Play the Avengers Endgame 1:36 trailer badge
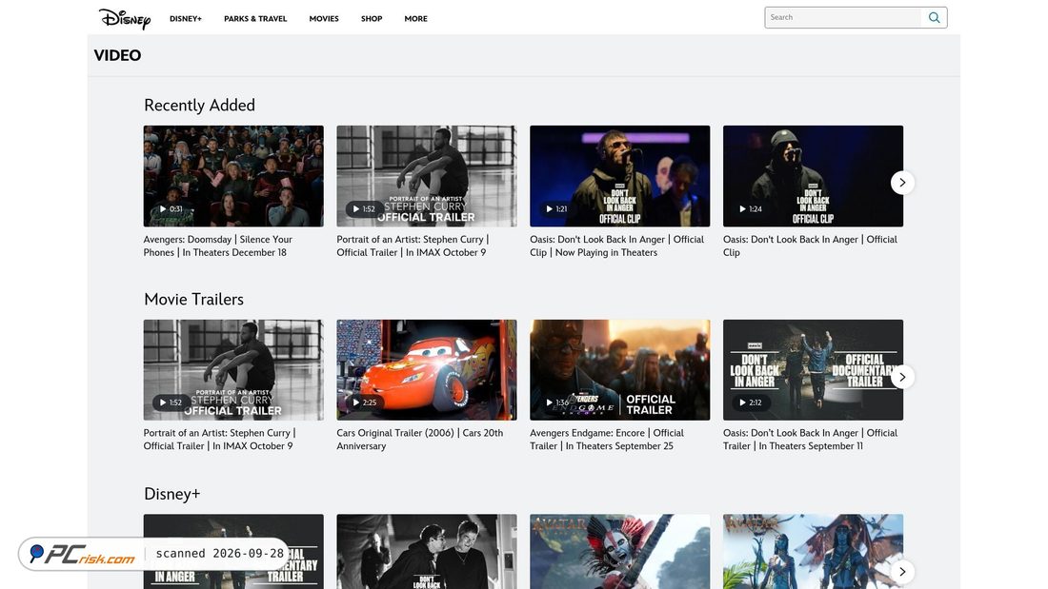Image resolution: width=1048 pixels, height=589 pixels. point(556,402)
